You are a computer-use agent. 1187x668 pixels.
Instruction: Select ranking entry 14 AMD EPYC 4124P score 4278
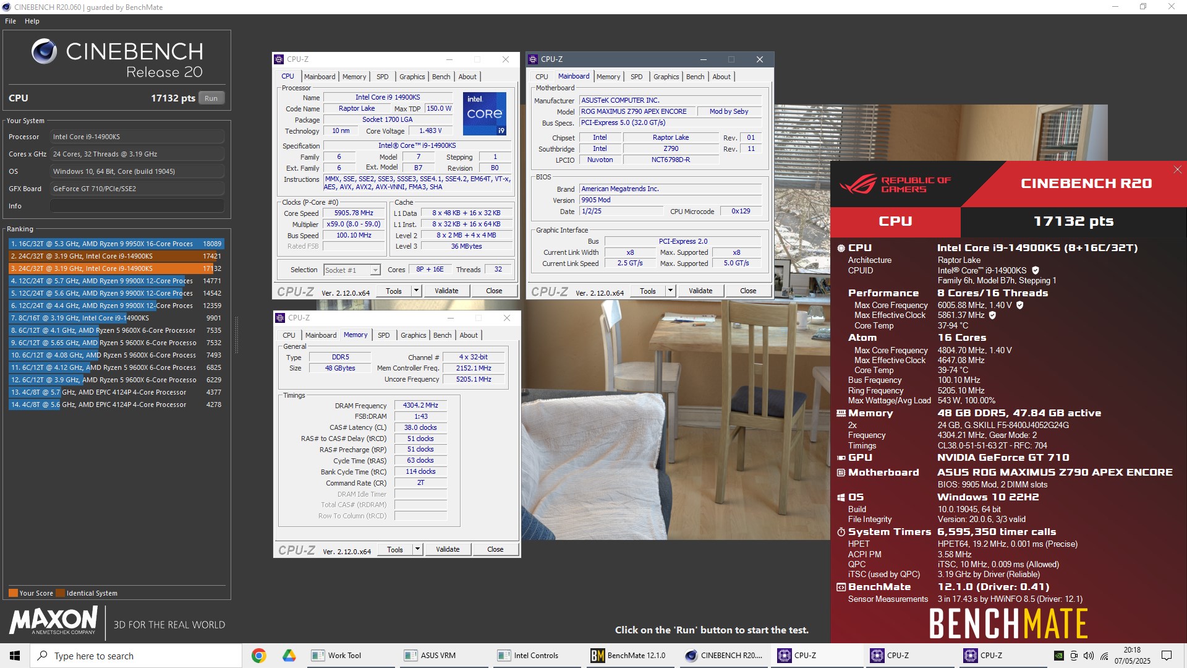[116, 405]
